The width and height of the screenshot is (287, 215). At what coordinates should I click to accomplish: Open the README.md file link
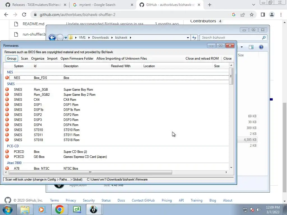click(34, 24)
